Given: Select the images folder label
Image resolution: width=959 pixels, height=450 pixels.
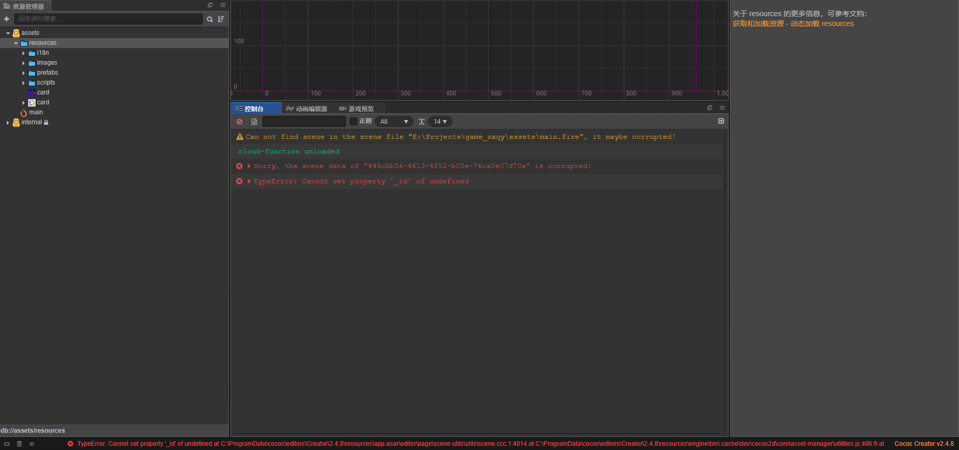Looking at the screenshot, I should [47, 63].
